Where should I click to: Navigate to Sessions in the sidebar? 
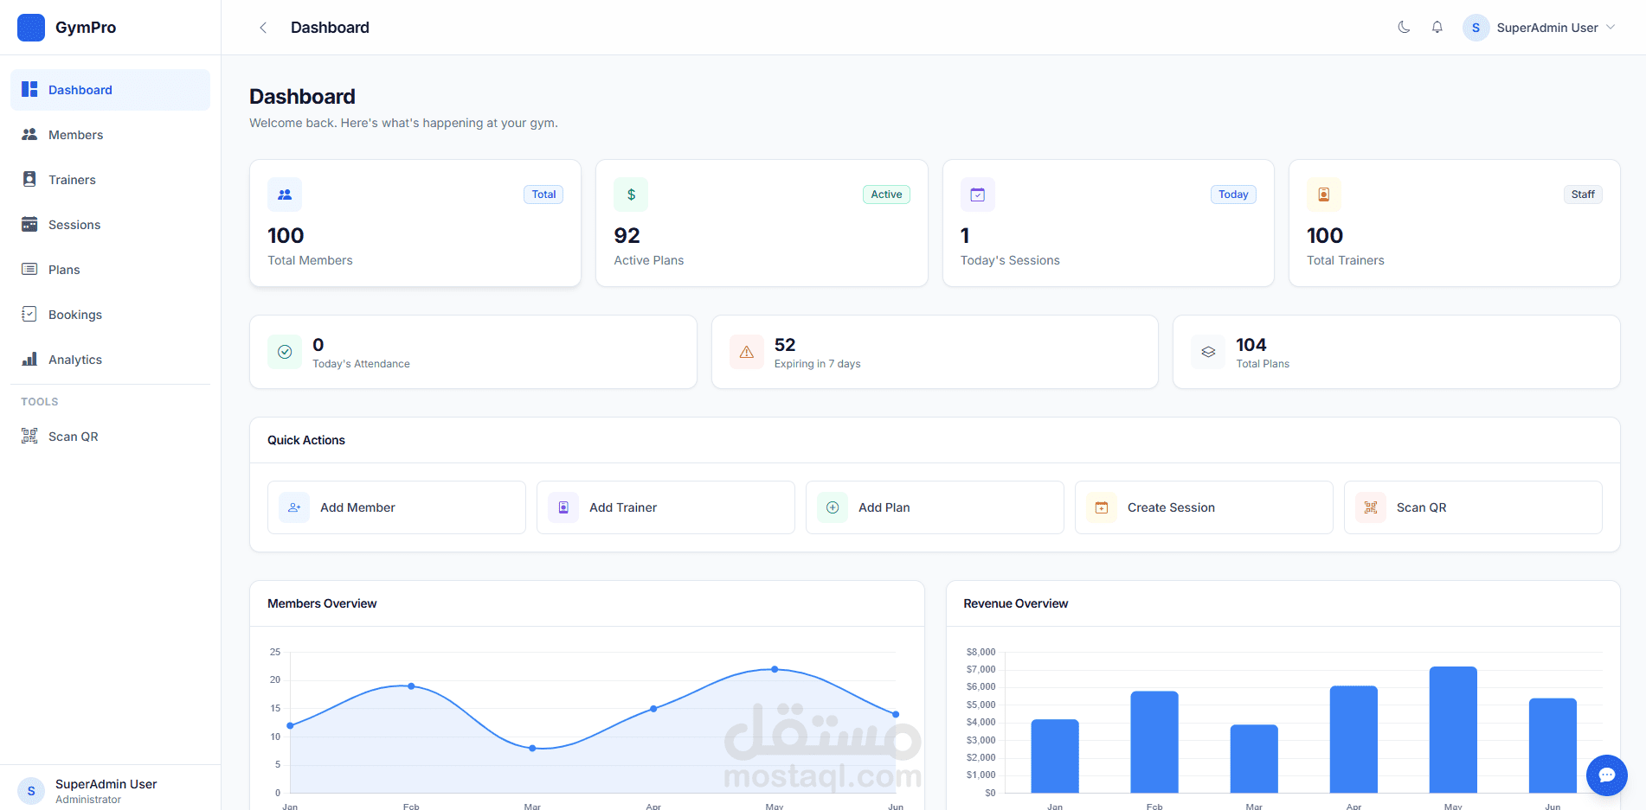point(110,225)
